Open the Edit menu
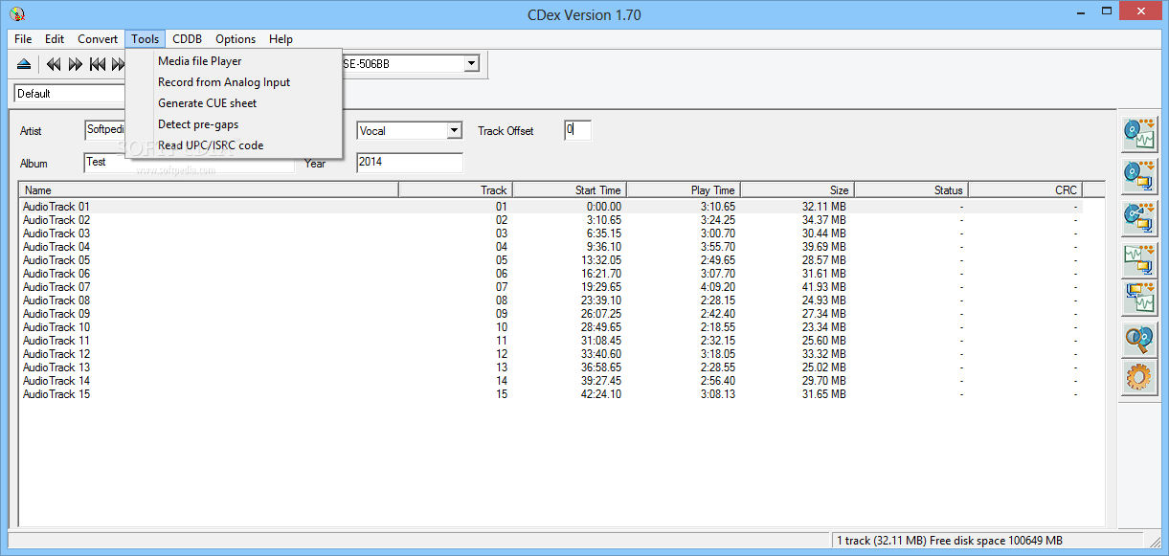Screen dimensions: 1169x556 tap(55, 39)
